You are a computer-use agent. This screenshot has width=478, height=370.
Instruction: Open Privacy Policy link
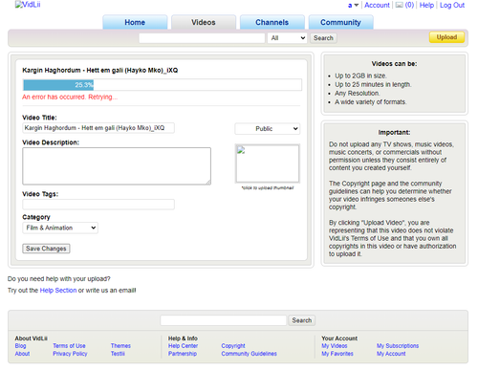[x=70, y=354]
